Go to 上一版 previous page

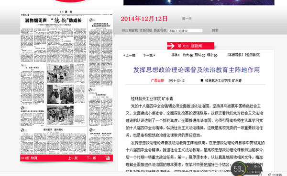coord(73,158)
